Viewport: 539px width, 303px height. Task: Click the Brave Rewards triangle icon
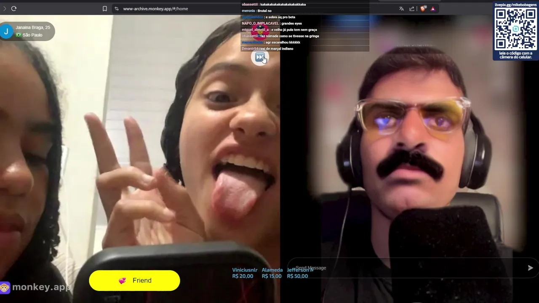point(433,8)
